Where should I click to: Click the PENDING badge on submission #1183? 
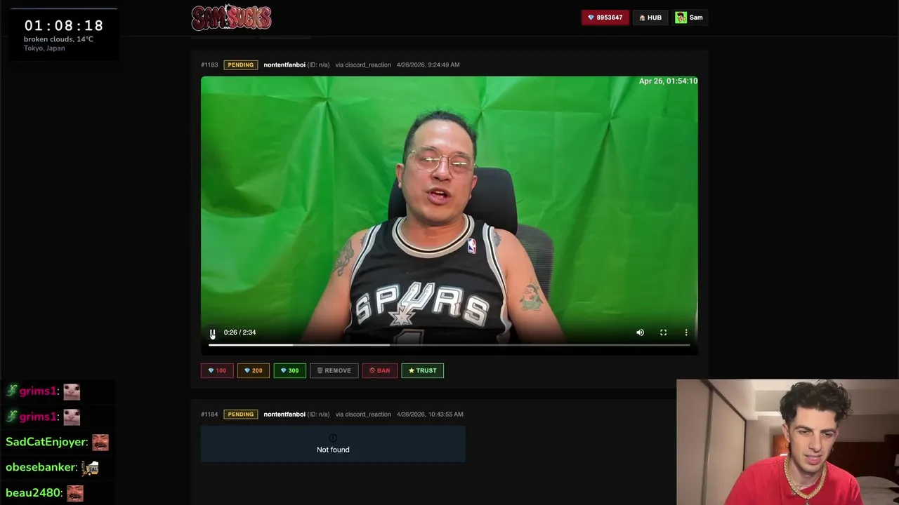[240, 65]
